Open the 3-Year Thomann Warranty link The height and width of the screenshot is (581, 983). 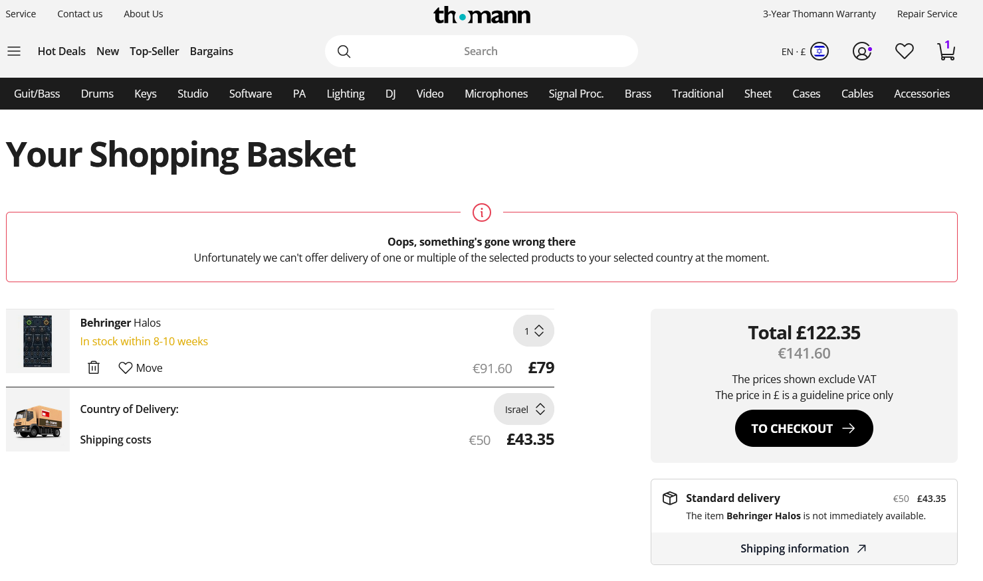[819, 14]
